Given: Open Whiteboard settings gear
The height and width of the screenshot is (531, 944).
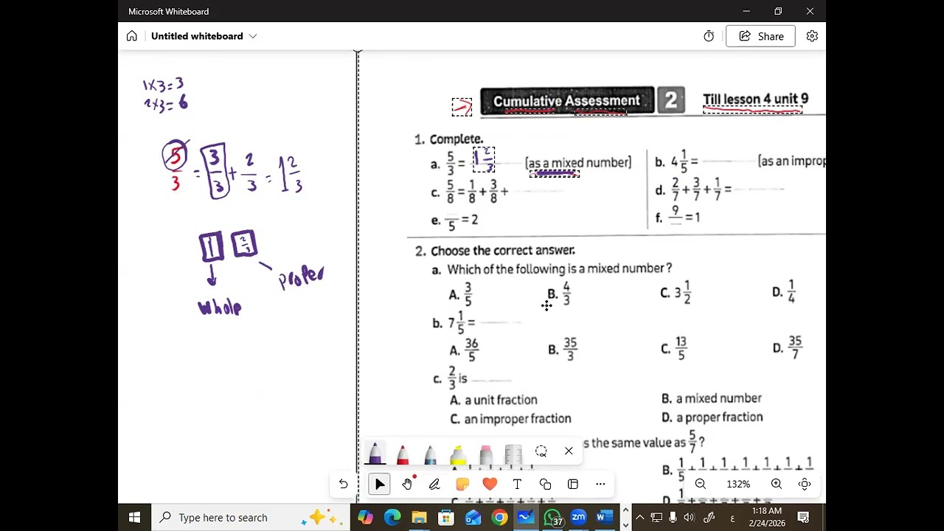Looking at the screenshot, I should tap(812, 36).
